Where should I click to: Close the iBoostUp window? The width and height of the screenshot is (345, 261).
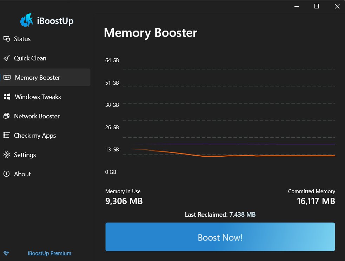[337, 6]
